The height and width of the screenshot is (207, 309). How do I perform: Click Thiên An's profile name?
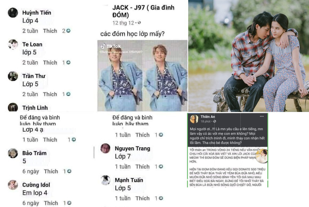(x=208, y=117)
